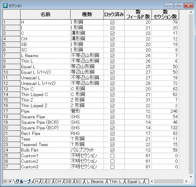Uncheck locked box for Rect Pipe
Image resolution: width=196 pixels, height=187 pixels.
112,133
